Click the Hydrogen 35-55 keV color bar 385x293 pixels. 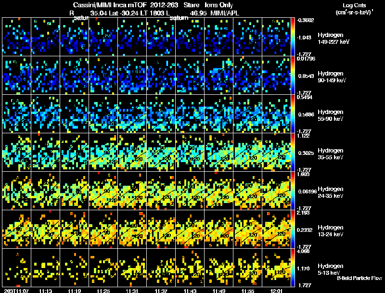(293, 152)
